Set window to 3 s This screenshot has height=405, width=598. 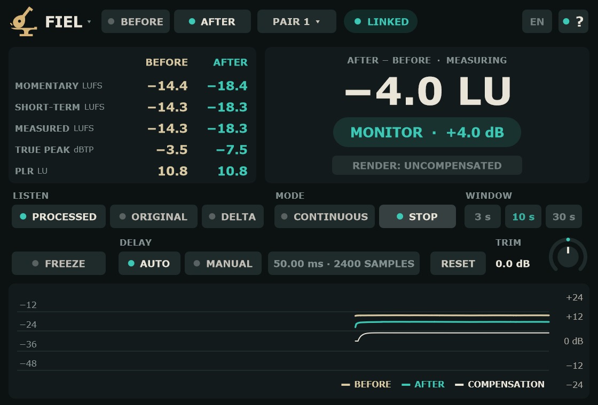pyautogui.click(x=483, y=216)
